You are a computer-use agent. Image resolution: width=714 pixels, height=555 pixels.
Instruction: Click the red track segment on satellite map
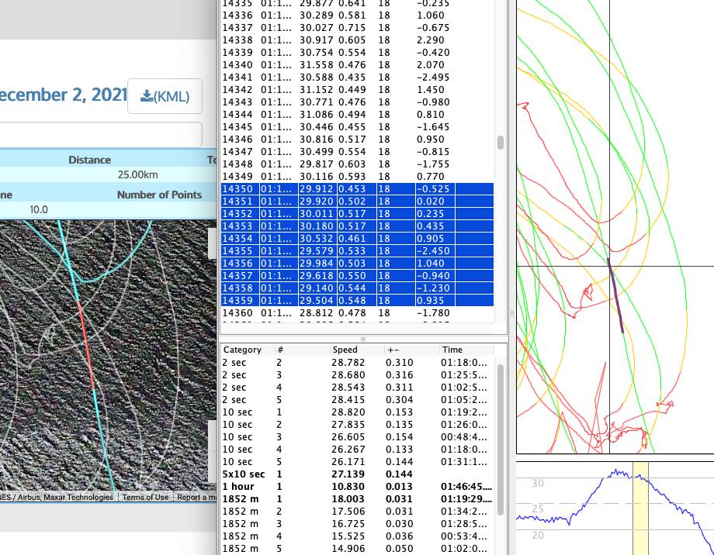pos(87,345)
